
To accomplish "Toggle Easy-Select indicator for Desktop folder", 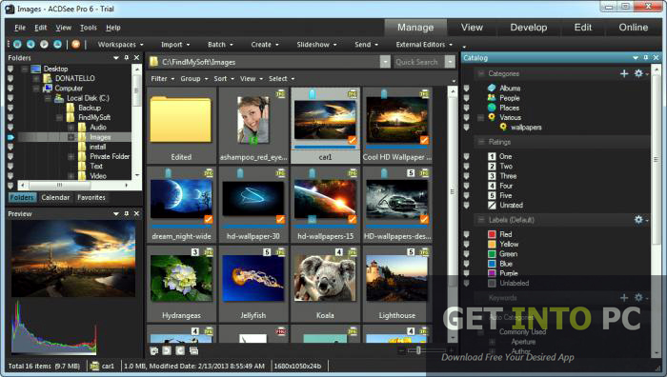I will [x=10, y=69].
